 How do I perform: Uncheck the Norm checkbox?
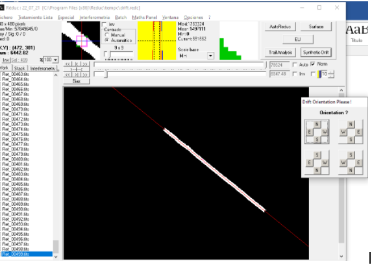(313, 64)
